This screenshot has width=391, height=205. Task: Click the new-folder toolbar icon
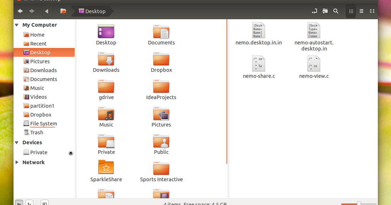325,11
